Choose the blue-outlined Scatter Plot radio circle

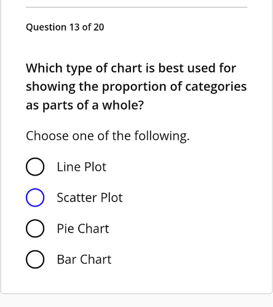pyautogui.click(x=35, y=198)
